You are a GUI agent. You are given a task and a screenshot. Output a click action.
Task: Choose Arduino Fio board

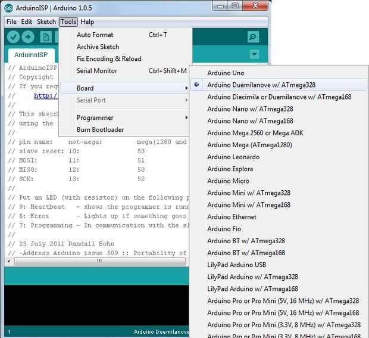tap(279, 229)
